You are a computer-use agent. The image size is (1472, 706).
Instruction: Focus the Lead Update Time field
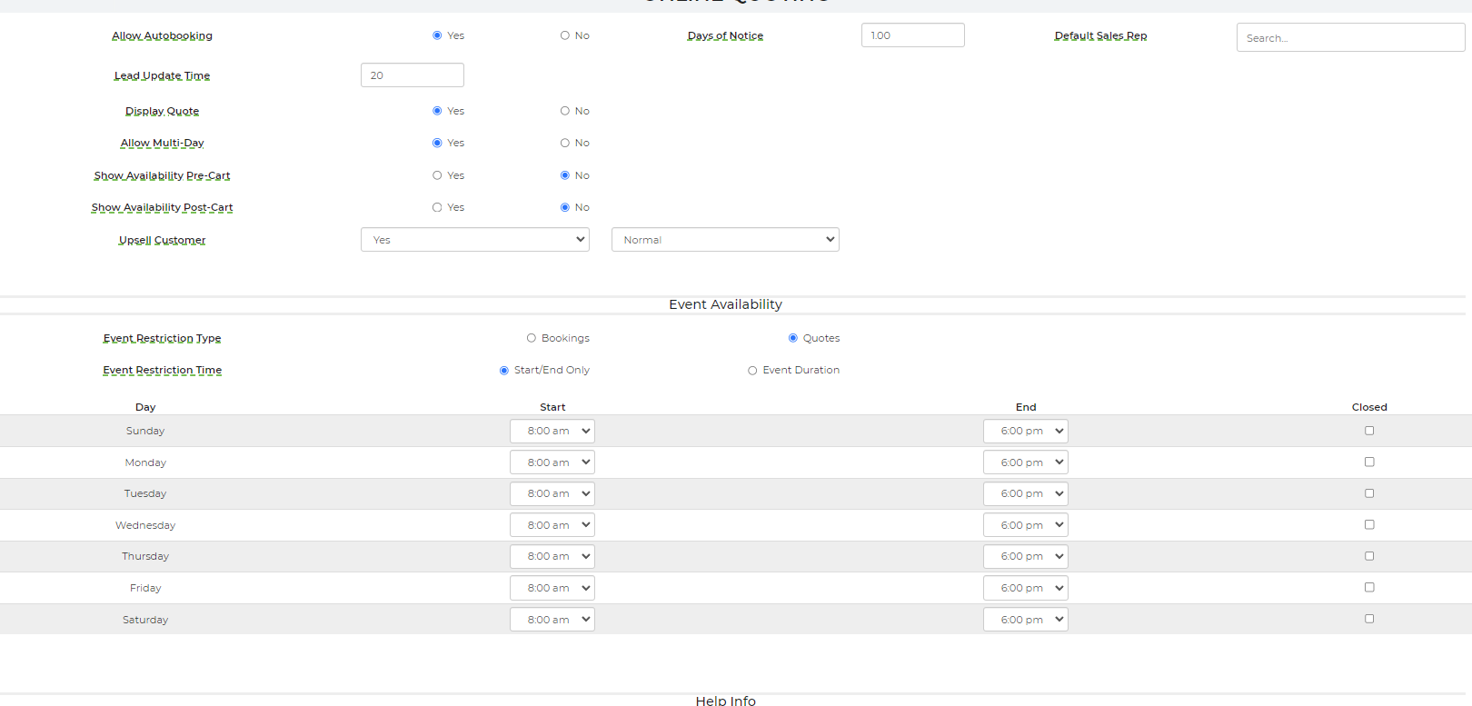click(412, 75)
